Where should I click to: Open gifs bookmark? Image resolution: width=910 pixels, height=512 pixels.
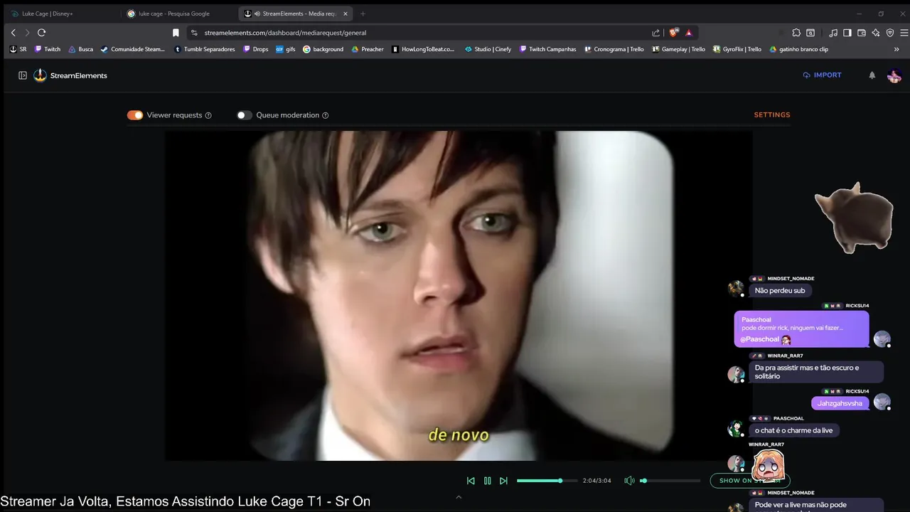[x=285, y=49]
